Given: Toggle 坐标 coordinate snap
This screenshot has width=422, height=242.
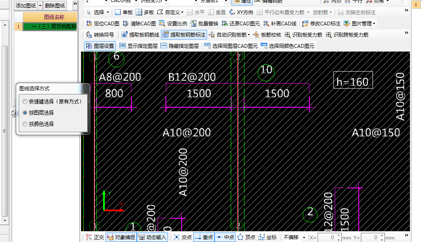Looking at the screenshot, I should coord(267,237).
